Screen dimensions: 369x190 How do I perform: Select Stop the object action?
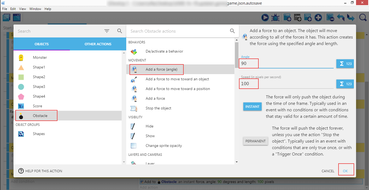tap(158, 108)
